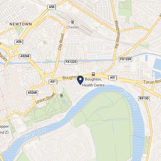Click the A51 shield near Tarvin Road

(113, 78)
